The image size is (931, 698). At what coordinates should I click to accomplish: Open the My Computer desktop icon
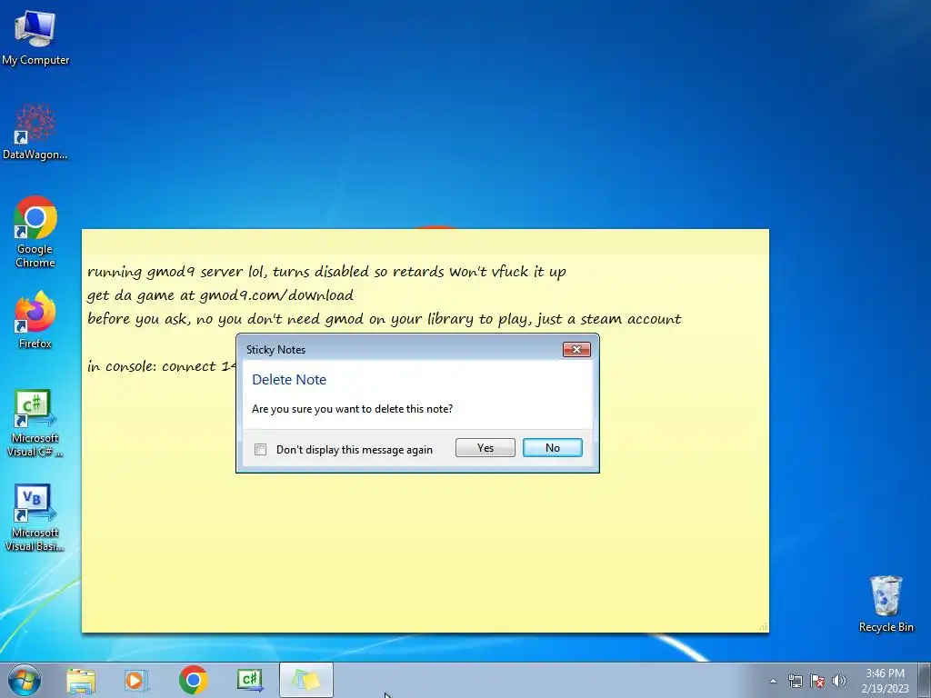coord(35,38)
